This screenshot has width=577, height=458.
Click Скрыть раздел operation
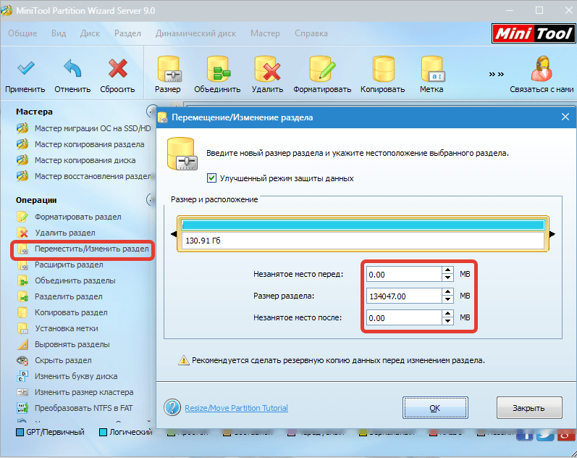(x=54, y=360)
